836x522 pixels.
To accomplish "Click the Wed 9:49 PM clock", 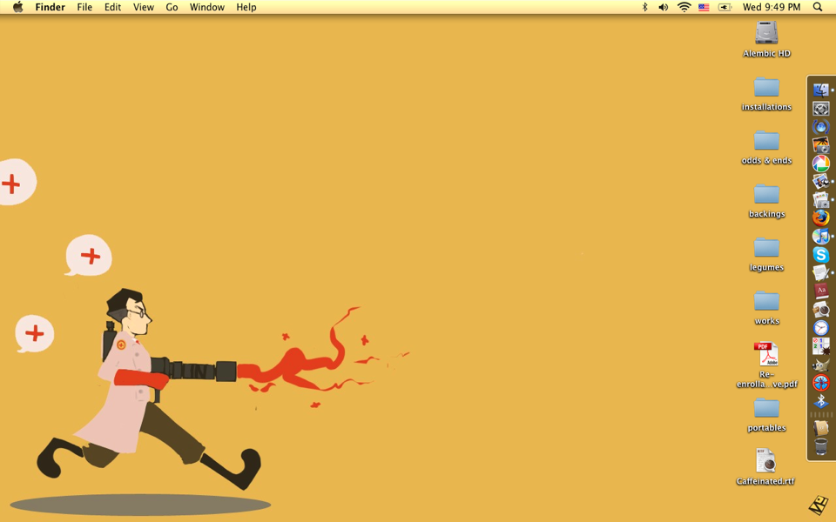I will tap(771, 7).
